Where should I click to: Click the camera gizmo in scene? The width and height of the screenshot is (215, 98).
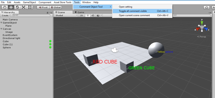[114, 50]
